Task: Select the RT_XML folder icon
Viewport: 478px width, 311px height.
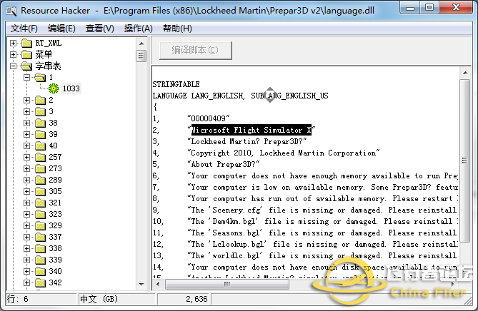Action: coord(27,44)
